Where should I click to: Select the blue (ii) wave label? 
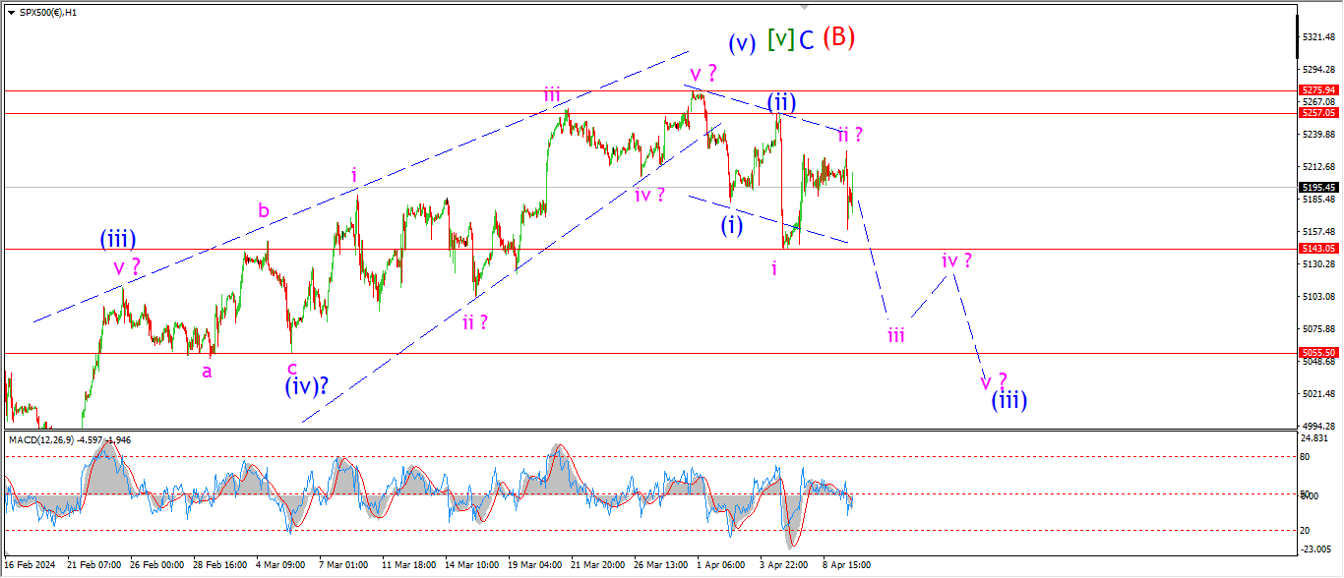click(x=781, y=102)
